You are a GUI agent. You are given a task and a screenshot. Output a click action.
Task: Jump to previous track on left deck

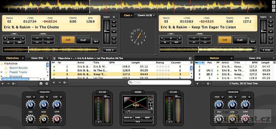[37, 38]
